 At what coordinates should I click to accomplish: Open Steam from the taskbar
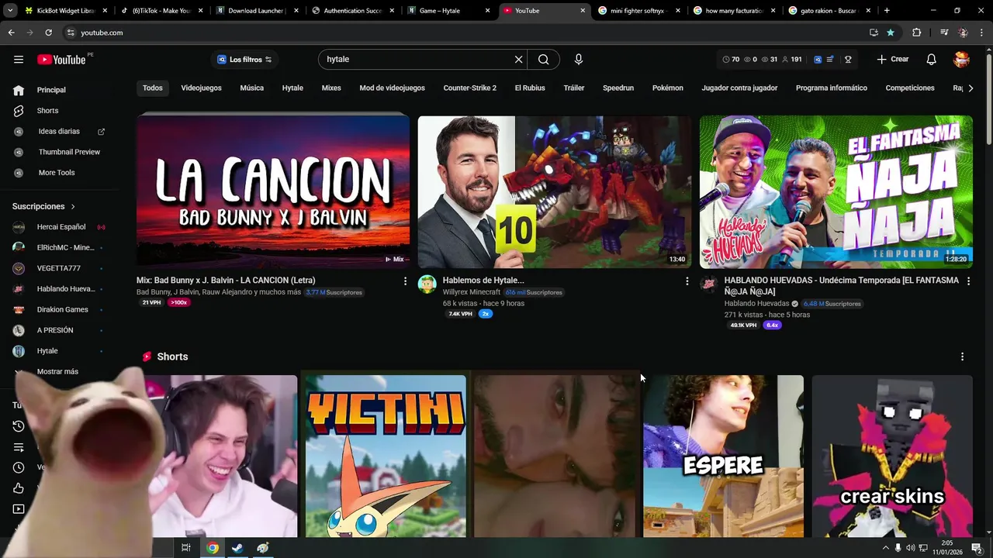(x=237, y=548)
